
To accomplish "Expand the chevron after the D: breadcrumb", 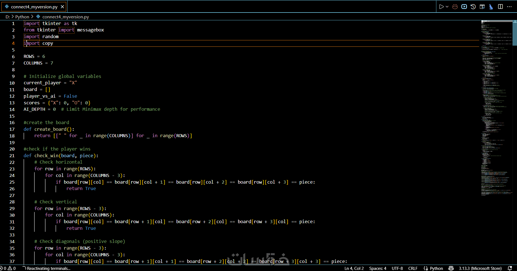I will pyautogui.click(x=13, y=17).
